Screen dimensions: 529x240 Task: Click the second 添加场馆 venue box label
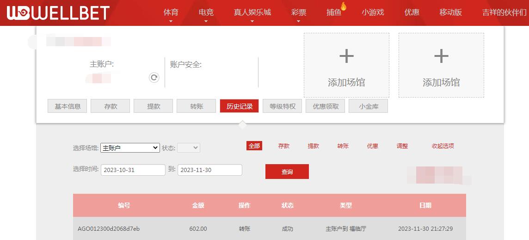click(x=441, y=82)
